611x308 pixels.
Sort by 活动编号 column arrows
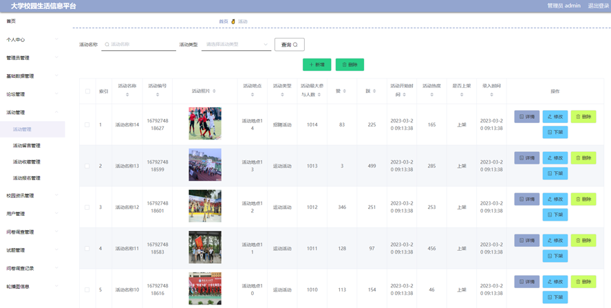point(158,95)
